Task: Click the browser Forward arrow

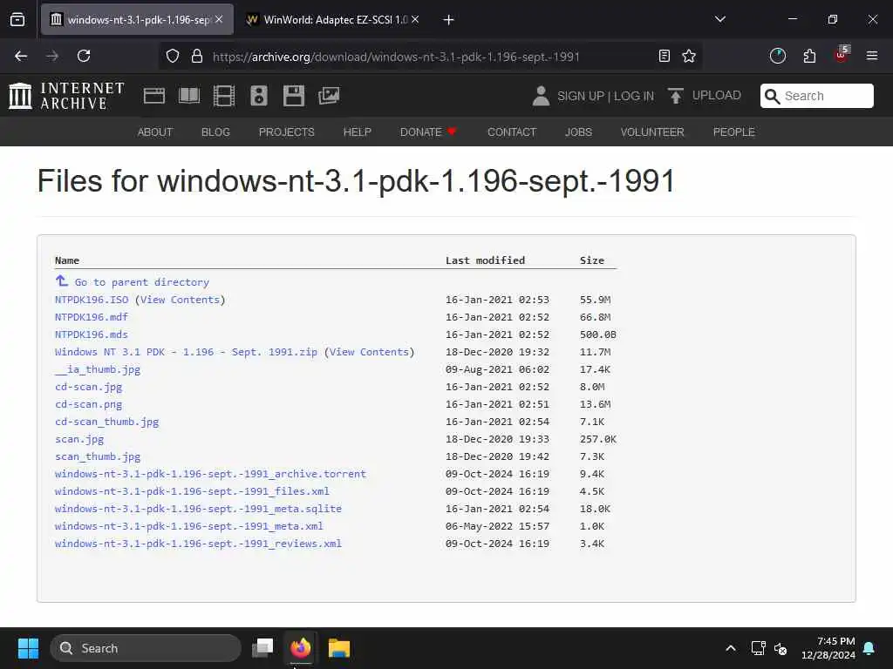Action: [x=52, y=56]
